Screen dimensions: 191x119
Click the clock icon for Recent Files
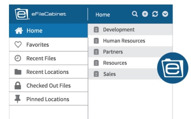pos(18,58)
